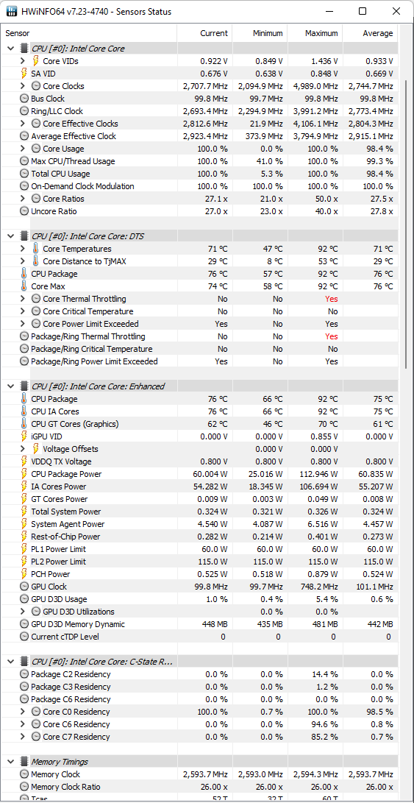Click the Average column header

370,33
